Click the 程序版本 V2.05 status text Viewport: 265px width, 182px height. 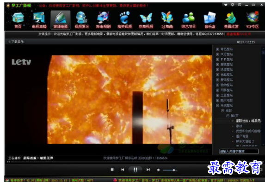click(x=23, y=180)
